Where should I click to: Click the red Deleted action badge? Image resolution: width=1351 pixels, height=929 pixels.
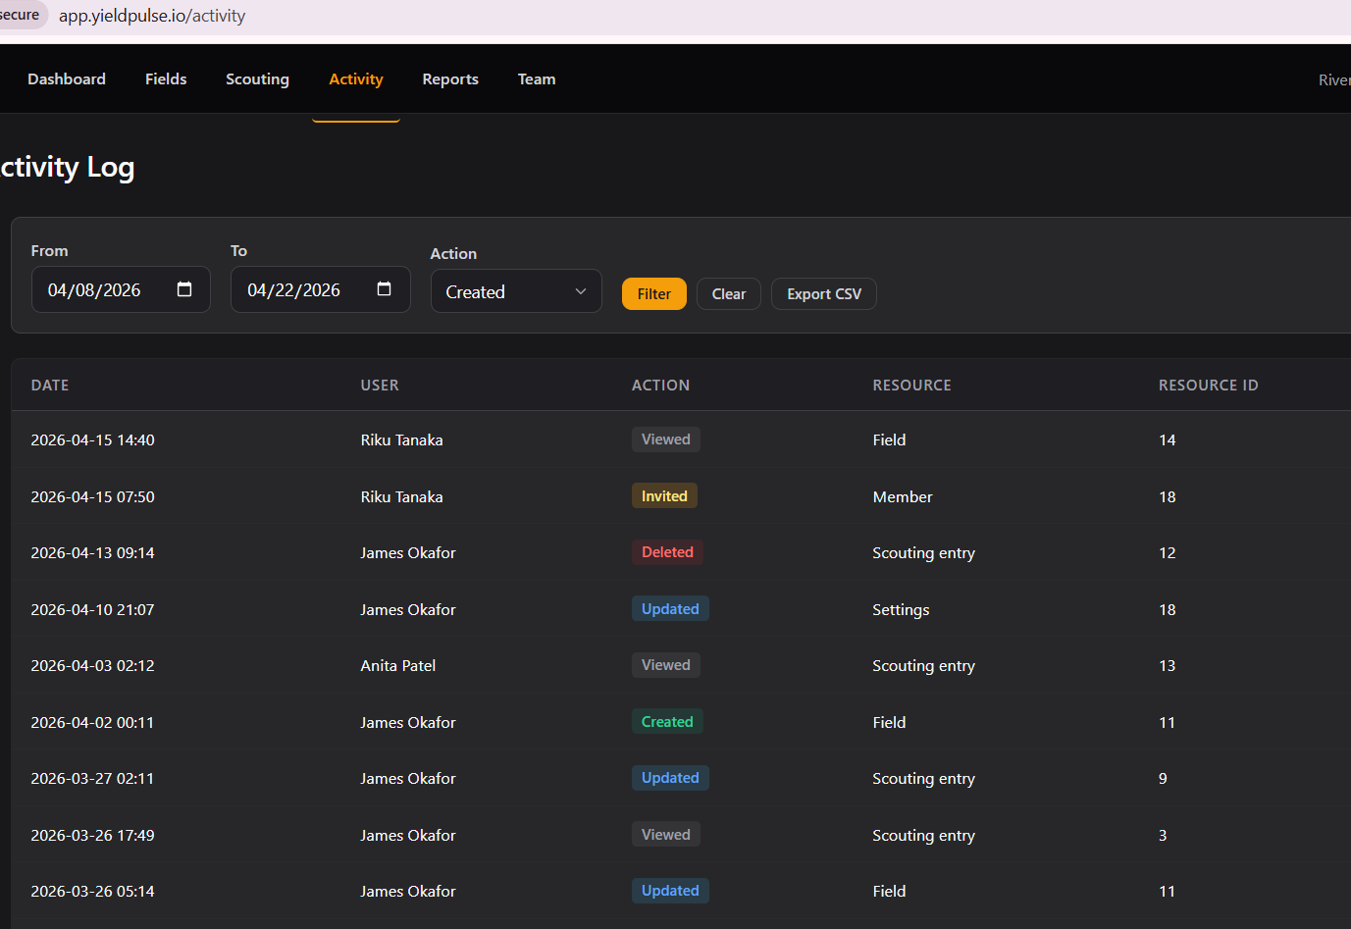tap(667, 552)
